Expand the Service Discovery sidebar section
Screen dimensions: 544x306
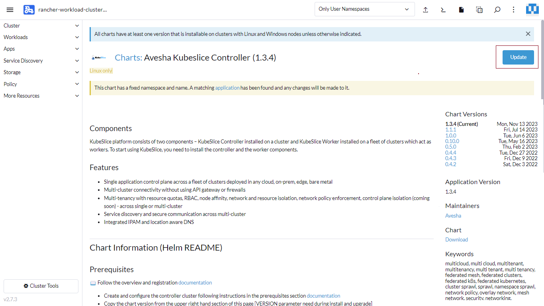pos(41,61)
